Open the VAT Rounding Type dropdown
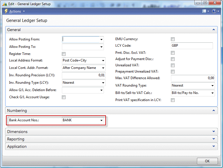Screen dimensions: 223x168 click(212, 85)
